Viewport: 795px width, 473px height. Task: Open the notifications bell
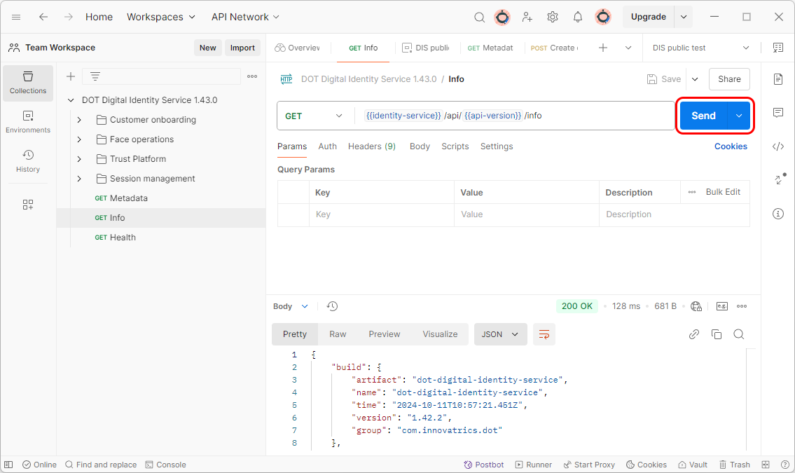pyautogui.click(x=577, y=18)
